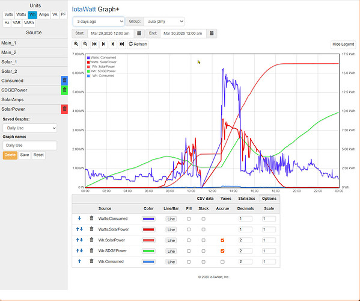Jump back a full period with the double-left arrow
The image size is (360, 301).
pyautogui.click(x=94, y=44)
